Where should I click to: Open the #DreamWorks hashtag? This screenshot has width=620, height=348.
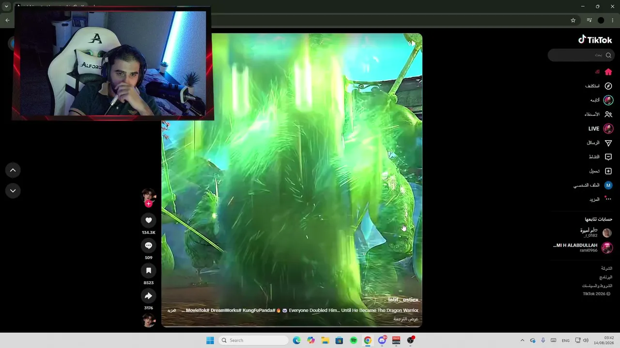point(226,311)
